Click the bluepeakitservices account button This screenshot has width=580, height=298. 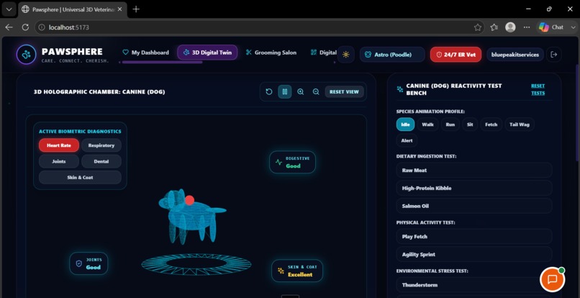tap(515, 55)
